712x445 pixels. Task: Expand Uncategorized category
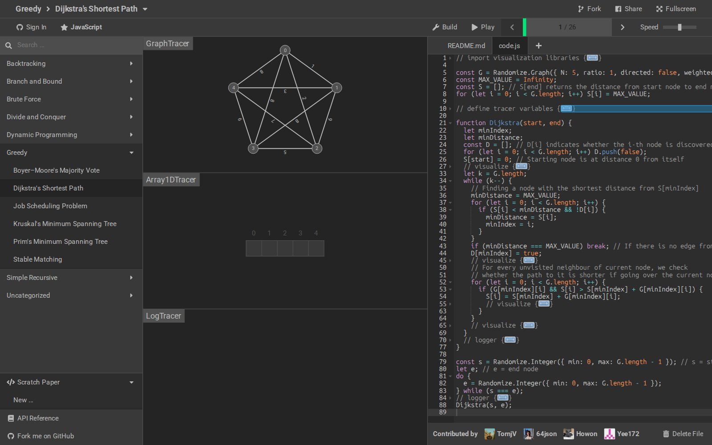pyautogui.click(x=71, y=295)
